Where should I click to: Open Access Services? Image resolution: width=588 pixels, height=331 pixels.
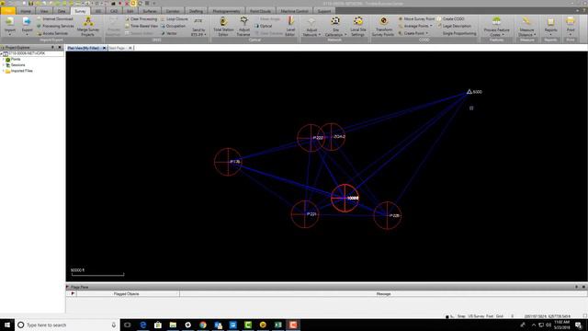tap(52, 33)
